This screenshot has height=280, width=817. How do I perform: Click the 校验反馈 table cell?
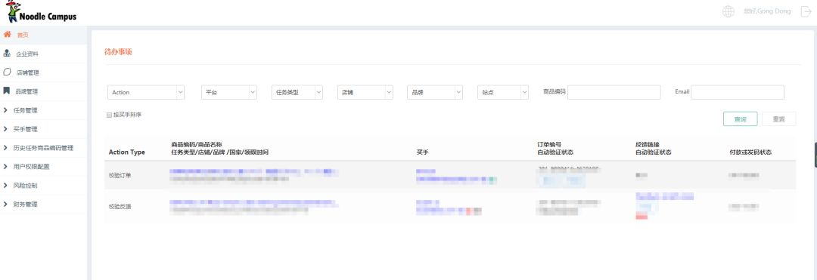pyautogui.click(x=120, y=206)
